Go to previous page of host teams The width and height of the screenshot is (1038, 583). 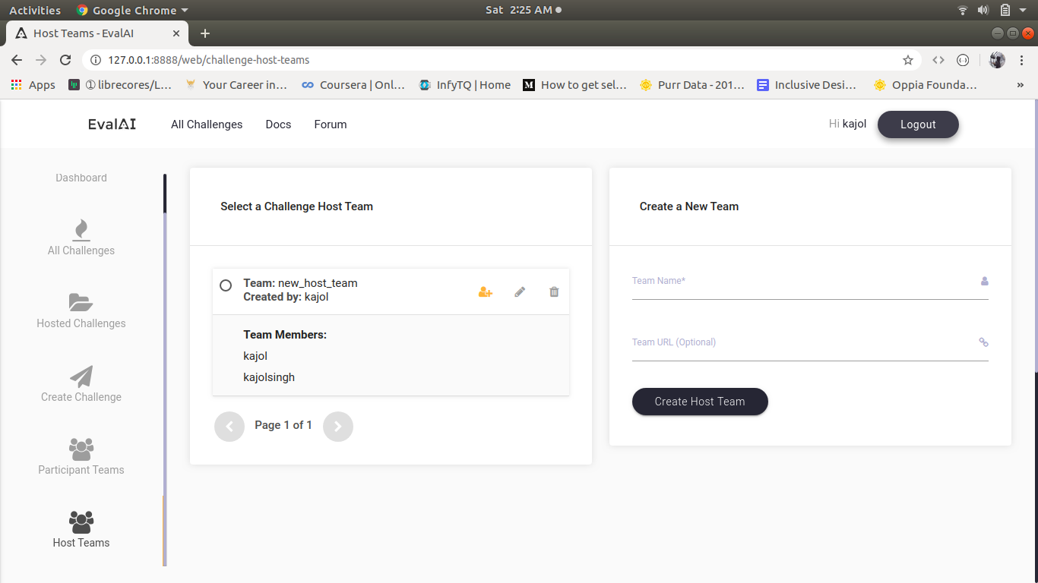(229, 427)
